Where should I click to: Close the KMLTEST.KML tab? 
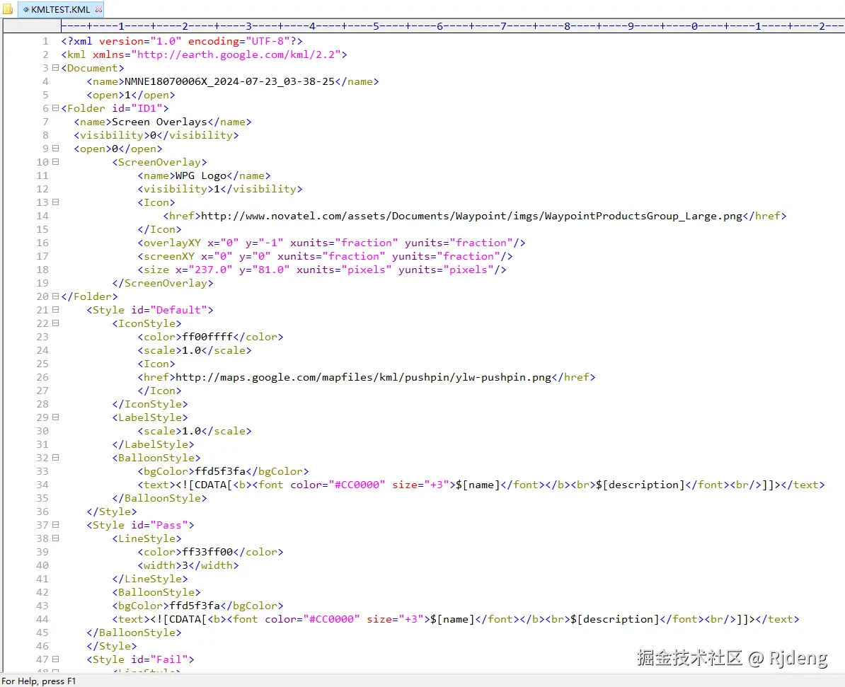[x=98, y=9]
